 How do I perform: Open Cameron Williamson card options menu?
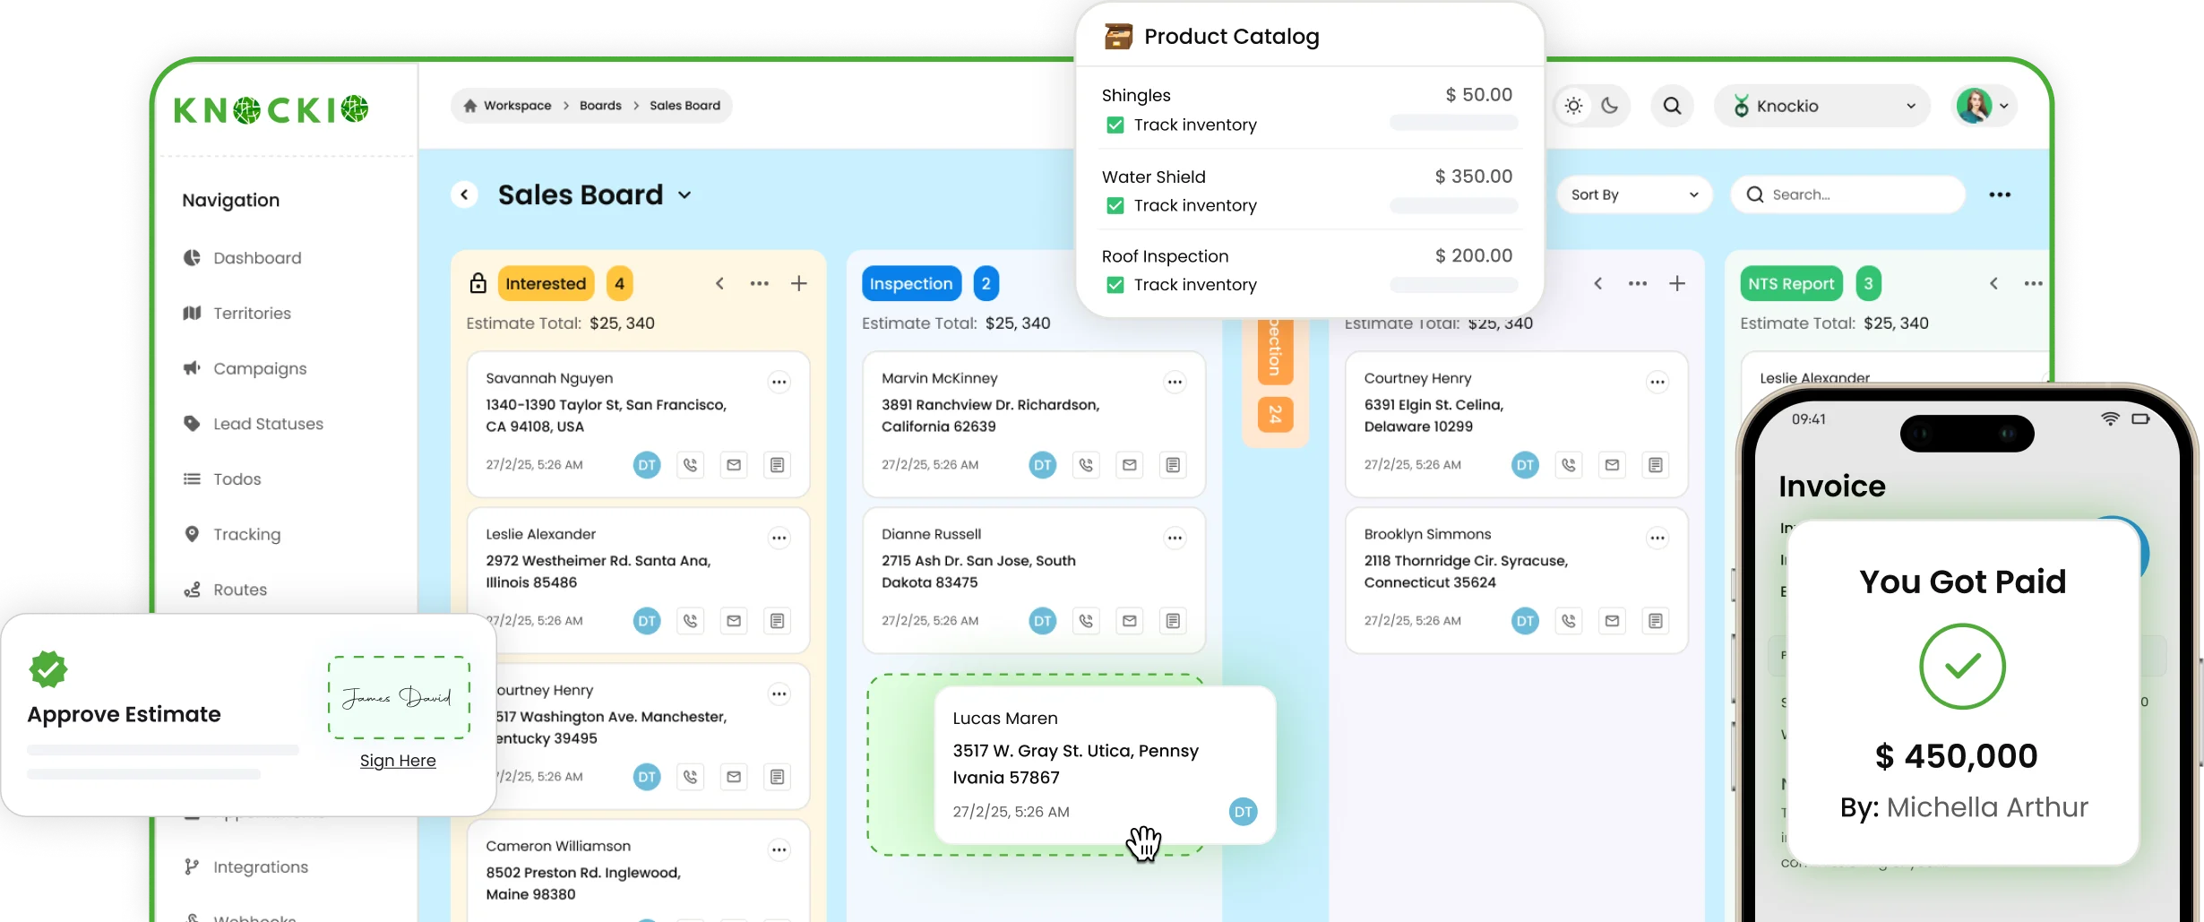pos(779,849)
